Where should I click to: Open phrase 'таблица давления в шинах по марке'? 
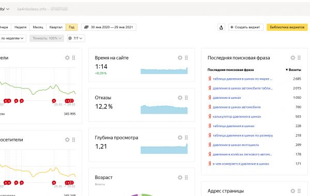(243, 79)
